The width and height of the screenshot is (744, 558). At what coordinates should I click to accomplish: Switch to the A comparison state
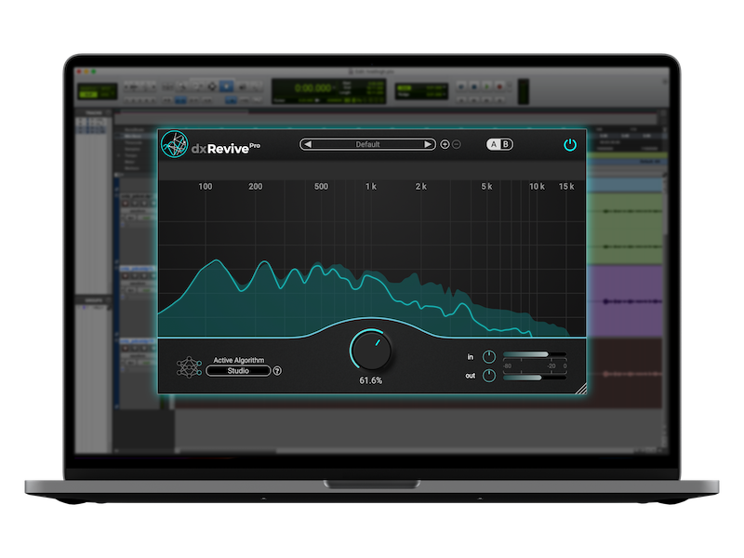coord(494,145)
